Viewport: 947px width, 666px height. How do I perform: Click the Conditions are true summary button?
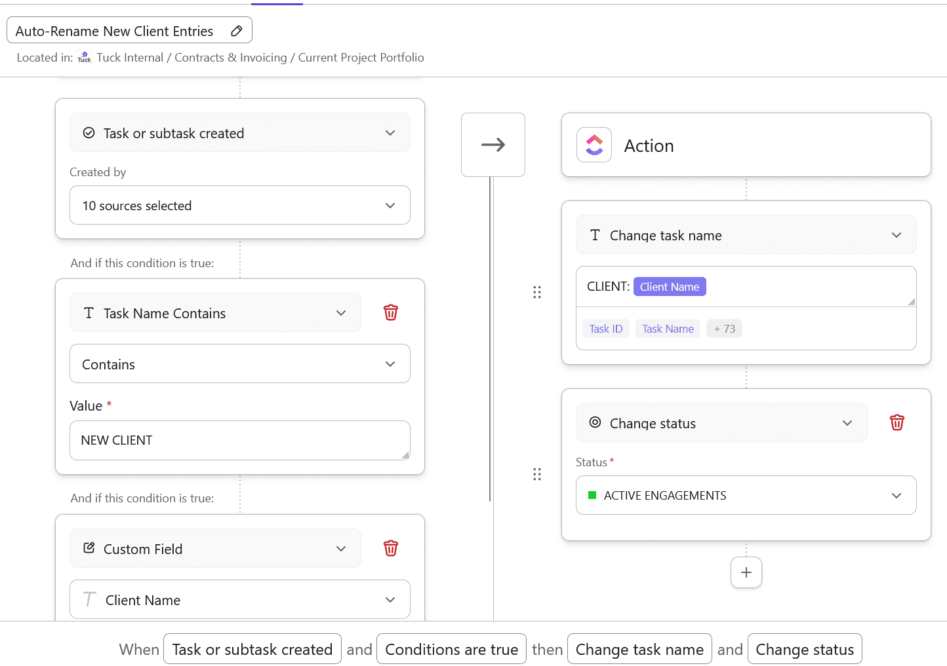click(x=451, y=649)
